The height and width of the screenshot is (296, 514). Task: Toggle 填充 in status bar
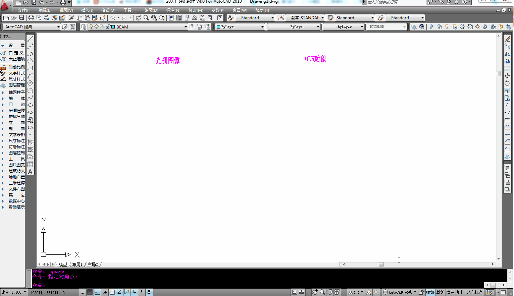(x=450, y=292)
